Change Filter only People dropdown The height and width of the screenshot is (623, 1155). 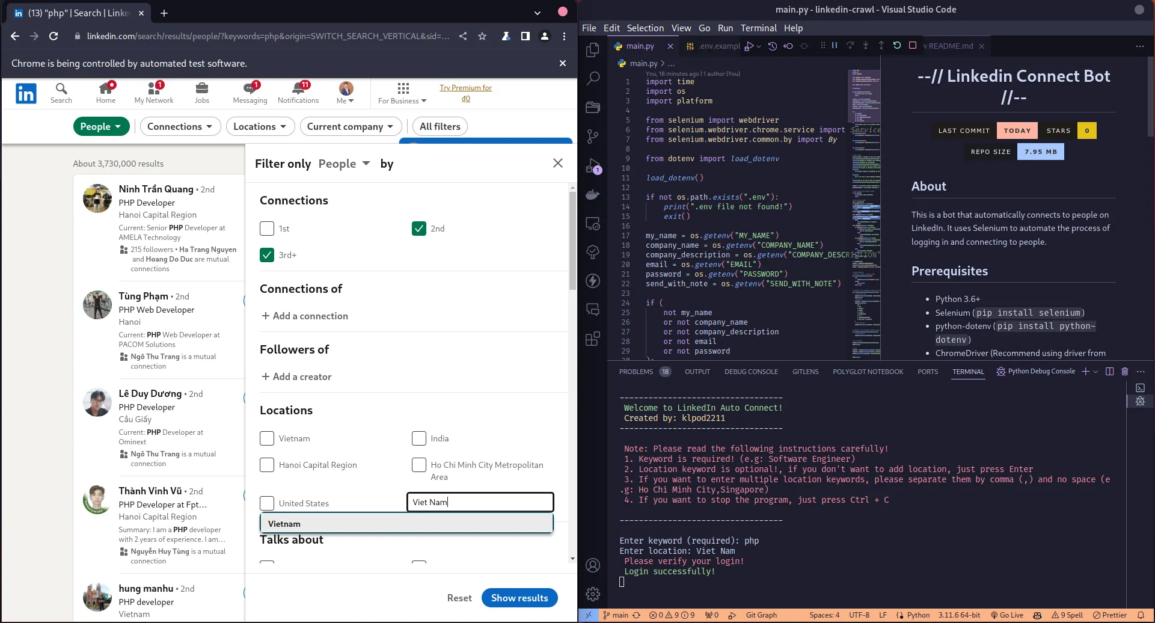pyautogui.click(x=345, y=164)
